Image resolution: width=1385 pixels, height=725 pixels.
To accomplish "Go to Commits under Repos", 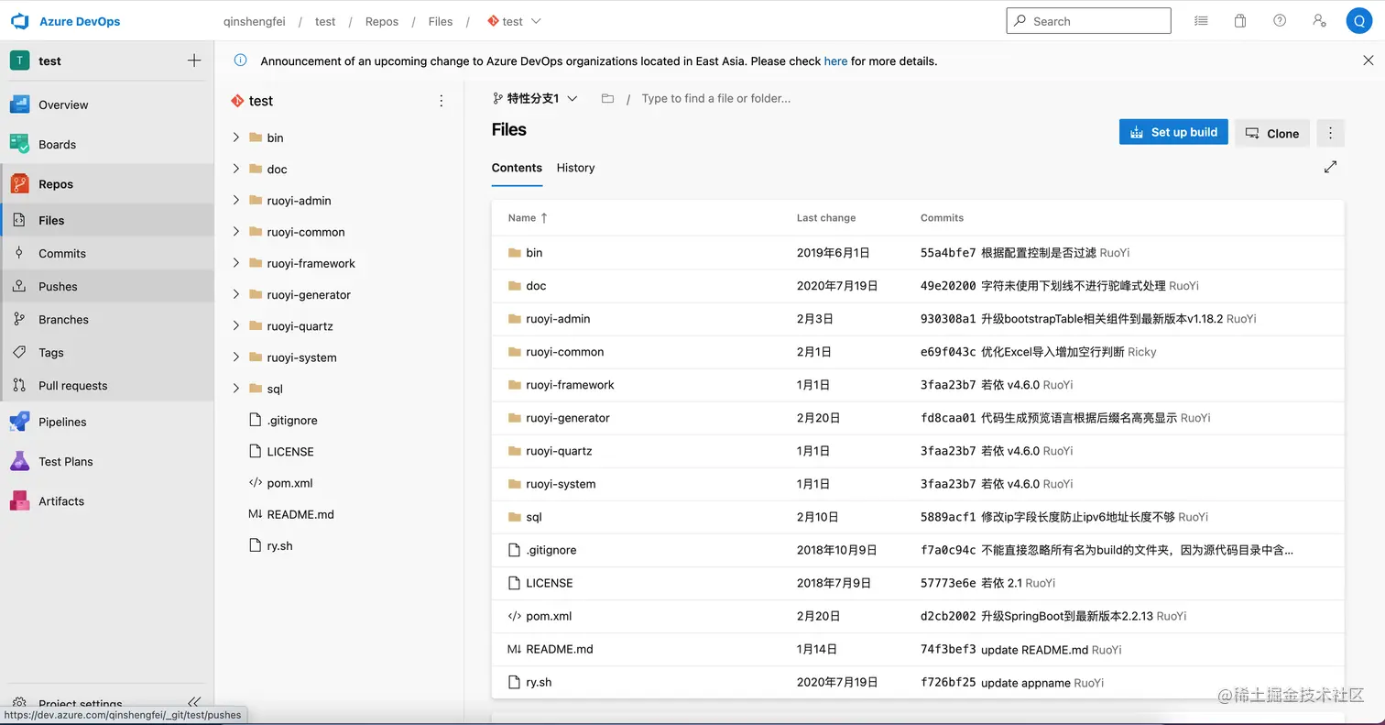I will tap(107, 253).
